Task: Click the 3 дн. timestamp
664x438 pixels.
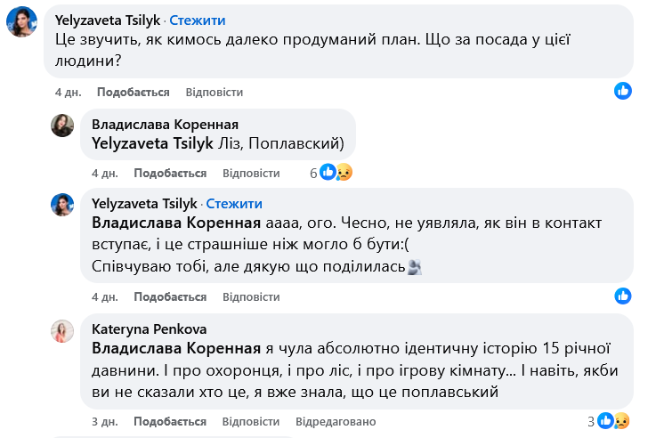Action: pyautogui.click(x=105, y=421)
